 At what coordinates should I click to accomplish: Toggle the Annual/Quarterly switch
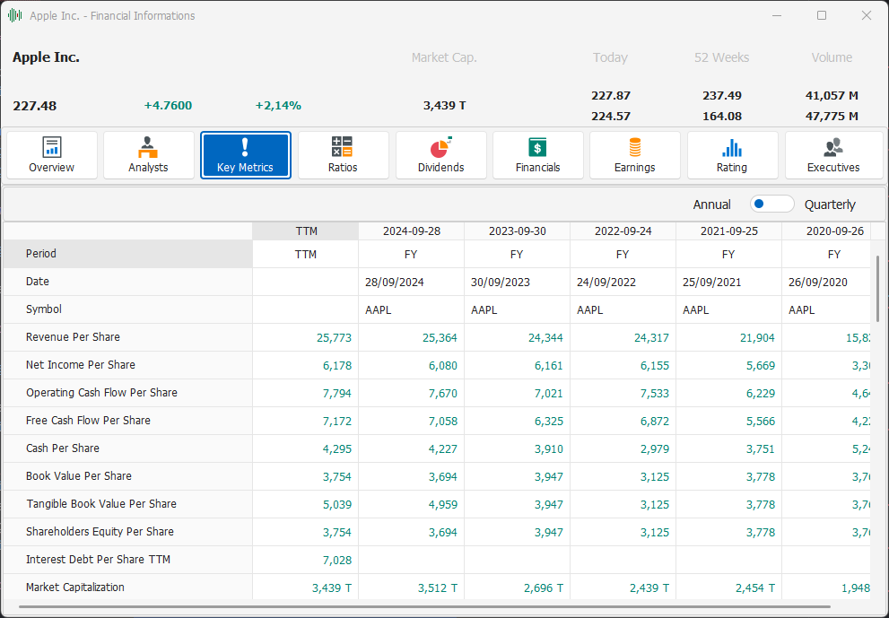[x=771, y=205]
